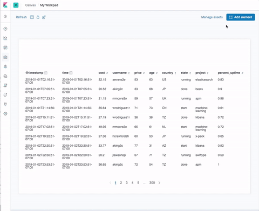Go to table page 3
The image size is (259, 211).
(127, 183)
